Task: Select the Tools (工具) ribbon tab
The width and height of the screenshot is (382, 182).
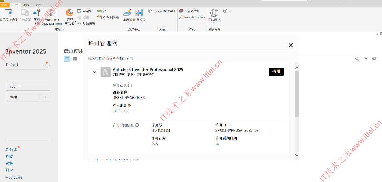Action: (15, 5)
